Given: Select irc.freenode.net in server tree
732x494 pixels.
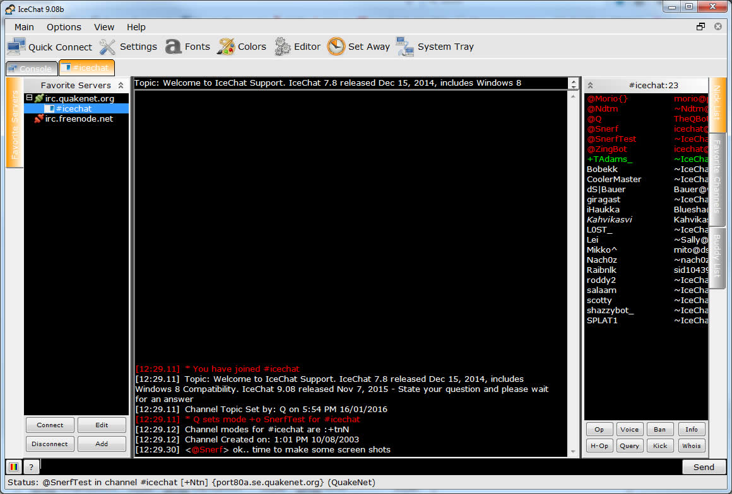Looking at the screenshot, I should (79, 119).
